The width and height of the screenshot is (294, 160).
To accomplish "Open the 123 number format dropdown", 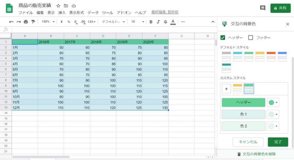I will click(x=92, y=22).
